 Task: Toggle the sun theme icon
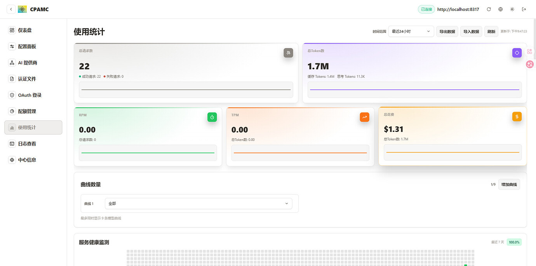(512, 9)
